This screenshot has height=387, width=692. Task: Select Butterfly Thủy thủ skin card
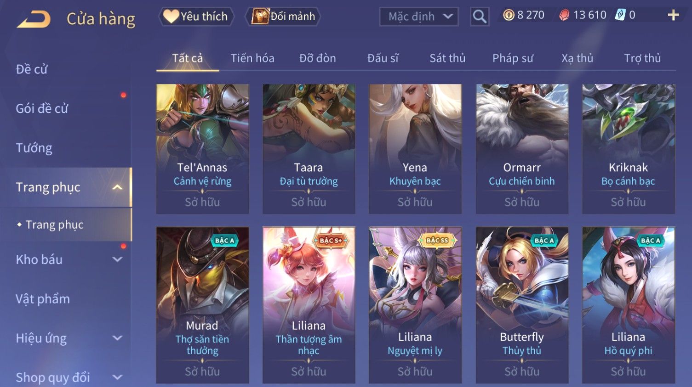coord(522,305)
